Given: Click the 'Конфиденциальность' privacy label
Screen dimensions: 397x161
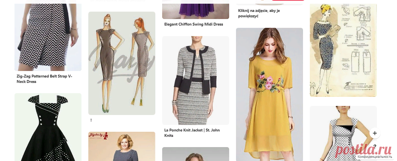Looking at the screenshot, I should 375,157.
